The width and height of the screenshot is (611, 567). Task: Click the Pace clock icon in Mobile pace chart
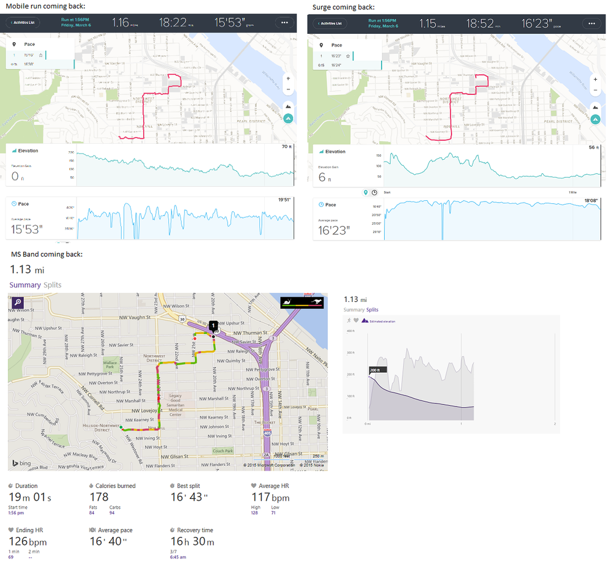pos(14,204)
